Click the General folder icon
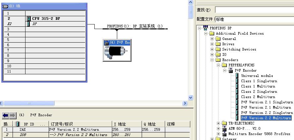 tap(218, 39)
